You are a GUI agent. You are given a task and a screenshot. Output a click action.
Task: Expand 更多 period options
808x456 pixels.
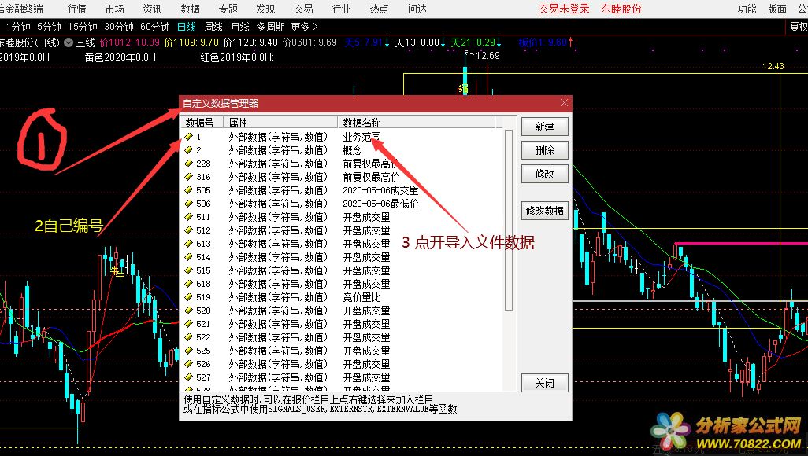click(x=305, y=27)
